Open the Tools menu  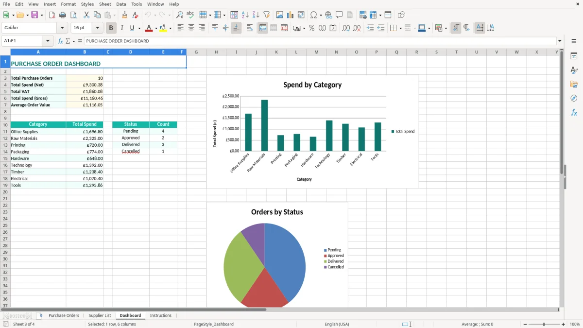tap(137, 4)
